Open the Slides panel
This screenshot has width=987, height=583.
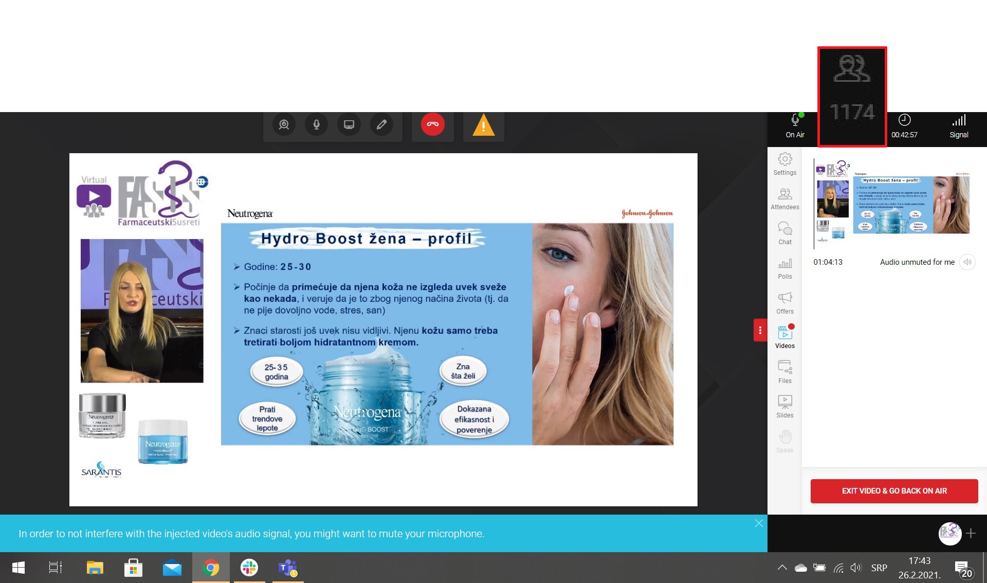(x=785, y=407)
